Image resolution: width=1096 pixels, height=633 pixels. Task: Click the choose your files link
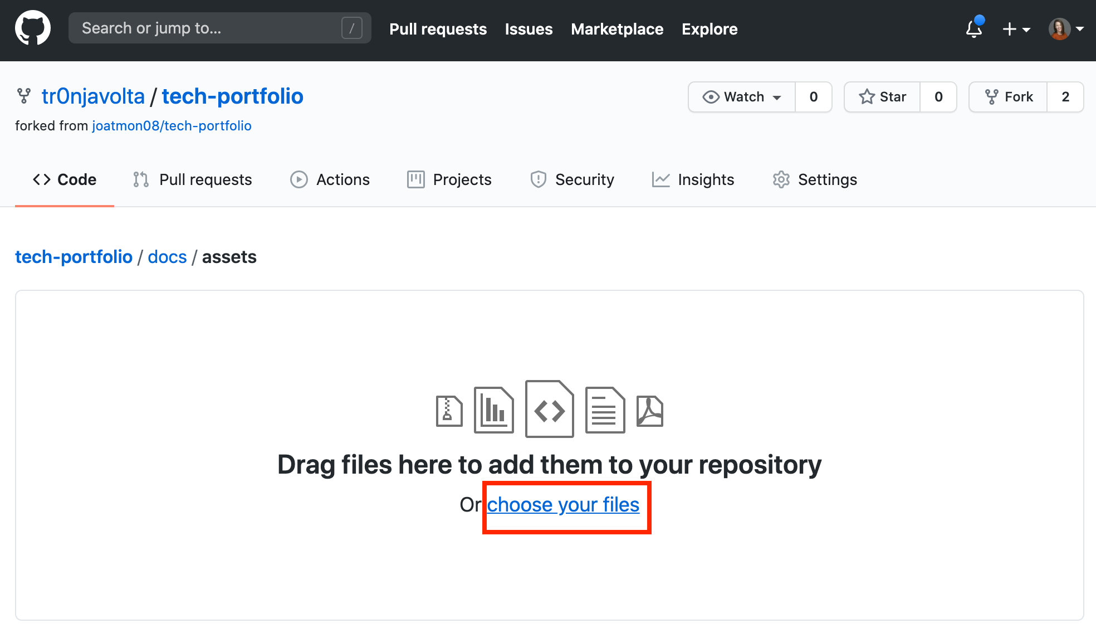coord(563,504)
